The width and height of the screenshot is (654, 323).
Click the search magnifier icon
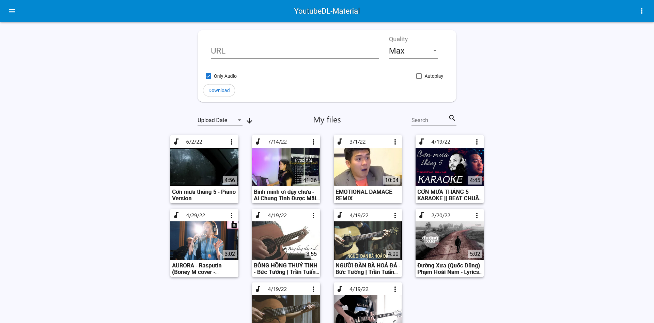(x=452, y=118)
